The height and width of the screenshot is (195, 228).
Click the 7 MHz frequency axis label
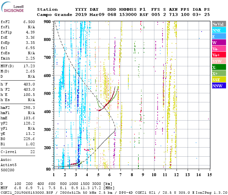click(121, 175)
